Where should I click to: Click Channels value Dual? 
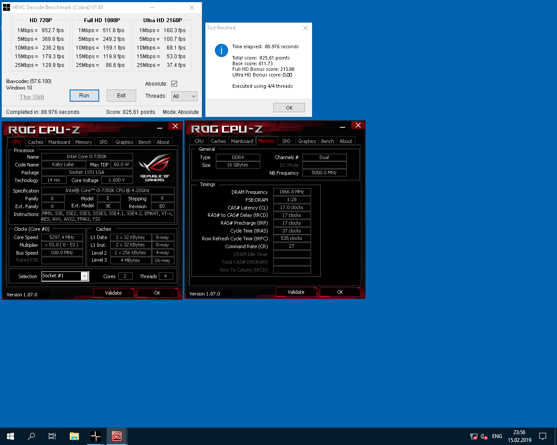click(324, 157)
